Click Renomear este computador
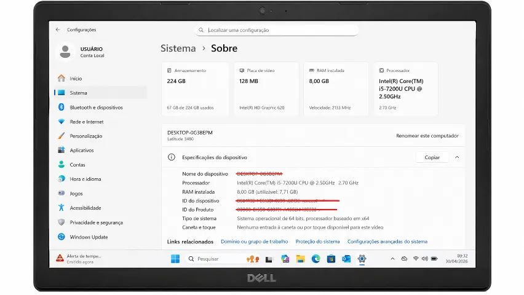The image size is (524, 295). tap(427, 136)
